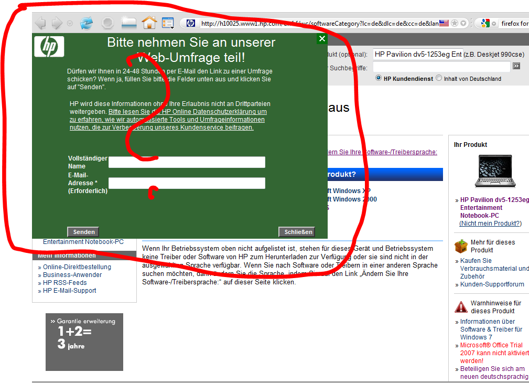Click the Vollständiger Name input field
The image size is (529, 383).
pyautogui.click(x=187, y=162)
